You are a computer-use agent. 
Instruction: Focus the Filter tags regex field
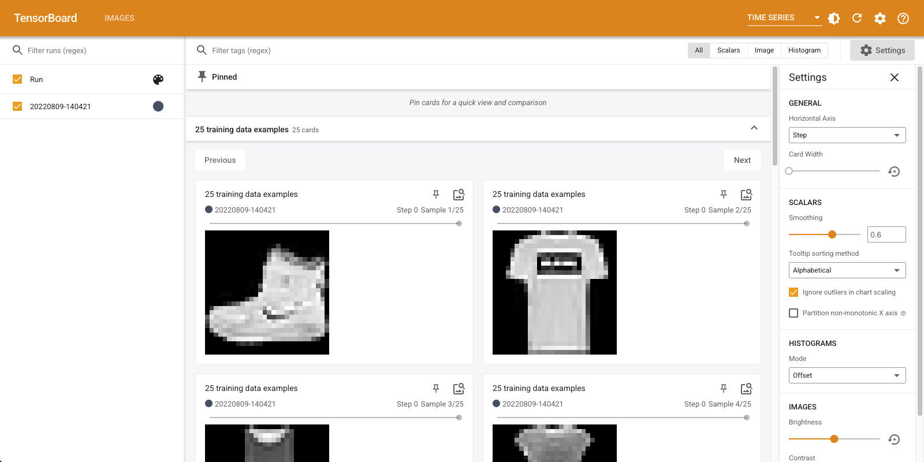click(445, 50)
